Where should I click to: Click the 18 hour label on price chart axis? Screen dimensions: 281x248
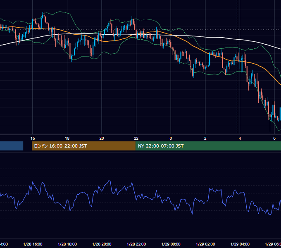[x=67, y=138]
